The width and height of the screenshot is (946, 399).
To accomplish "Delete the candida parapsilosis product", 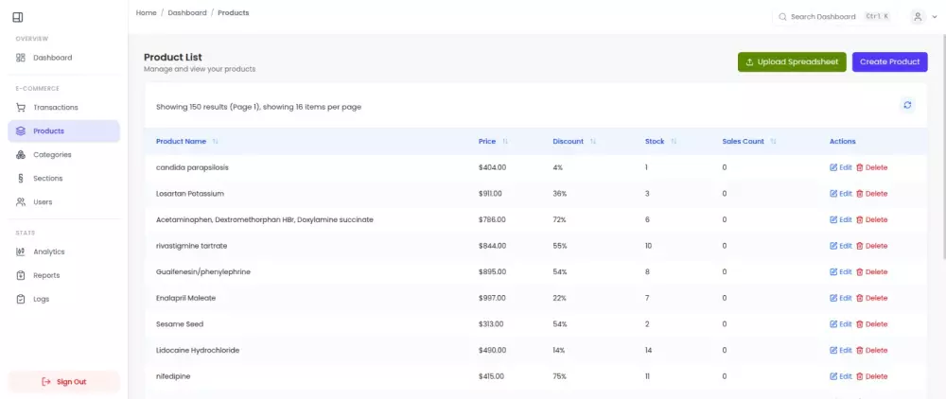I will (872, 167).
